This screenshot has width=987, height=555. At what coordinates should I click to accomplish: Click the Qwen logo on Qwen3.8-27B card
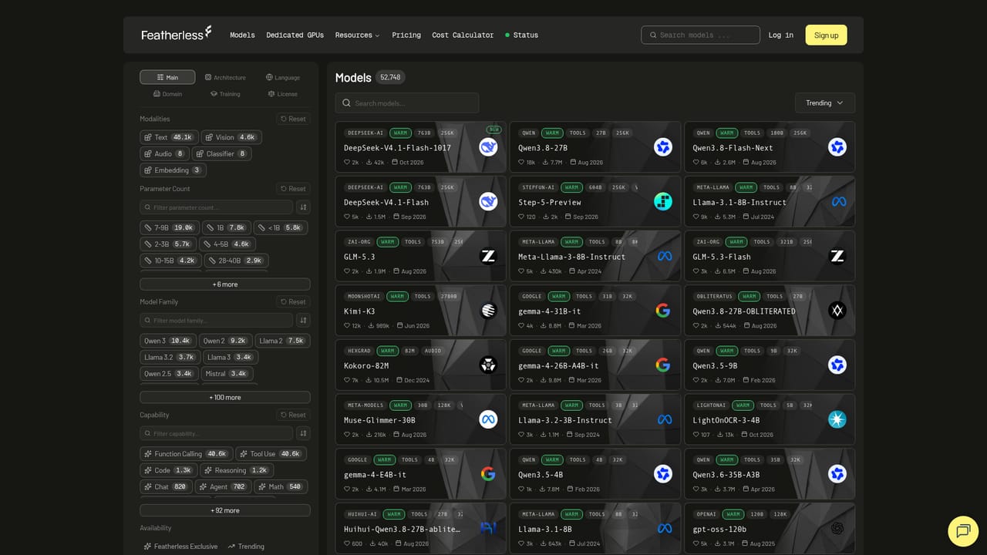pyautogui.click(x=663, y=146)
